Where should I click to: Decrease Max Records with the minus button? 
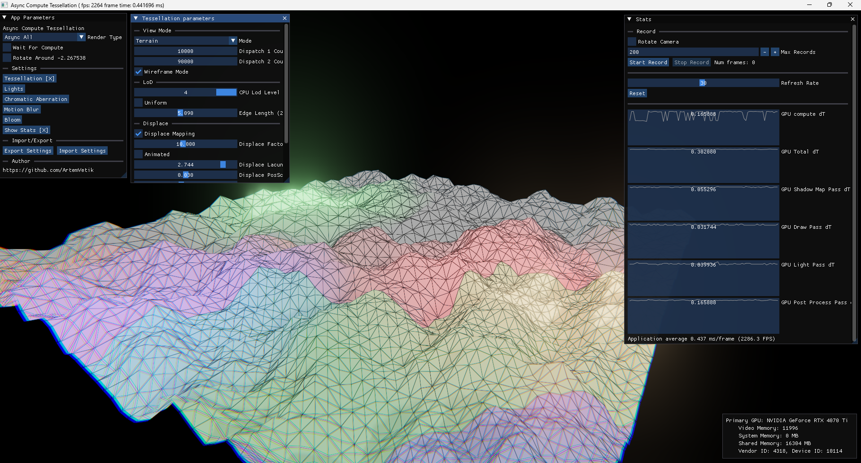[765, 52]
